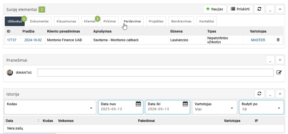This screenshot has width=288, height=134.
Task: Collapse the Susiję elementai panel chevron
Action: point(280,9)
